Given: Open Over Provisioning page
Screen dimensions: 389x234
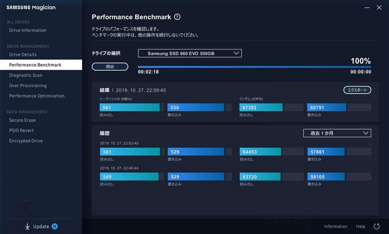Looking at the screenshot, I should (x=28, y=86).
